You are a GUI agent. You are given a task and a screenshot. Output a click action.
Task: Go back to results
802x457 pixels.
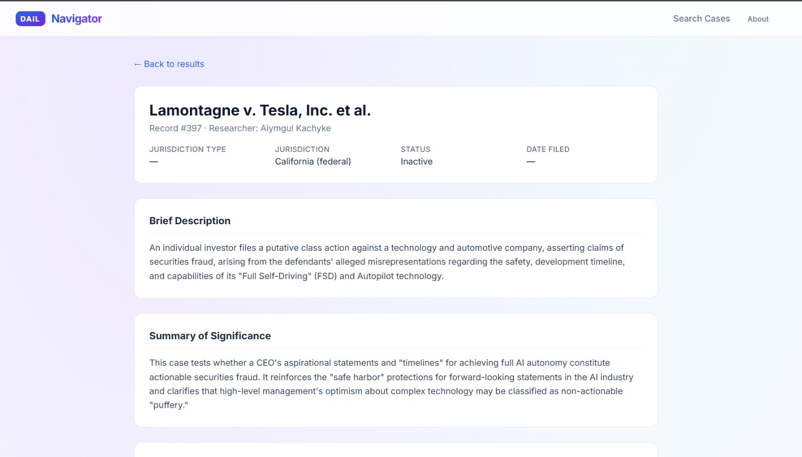pyautogui.click(x=169, y=64)
